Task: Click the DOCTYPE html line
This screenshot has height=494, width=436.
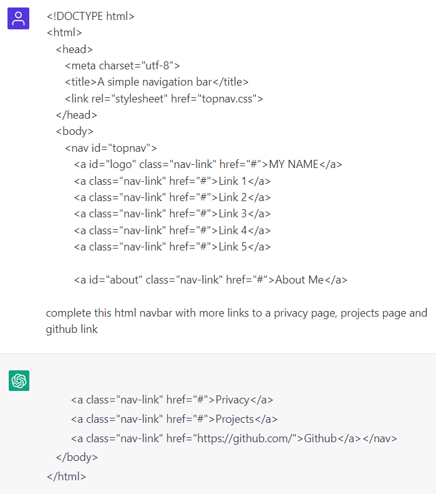Action: pos(90,16)
